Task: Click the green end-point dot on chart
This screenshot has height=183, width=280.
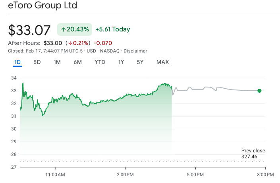Action: (259, 91)
